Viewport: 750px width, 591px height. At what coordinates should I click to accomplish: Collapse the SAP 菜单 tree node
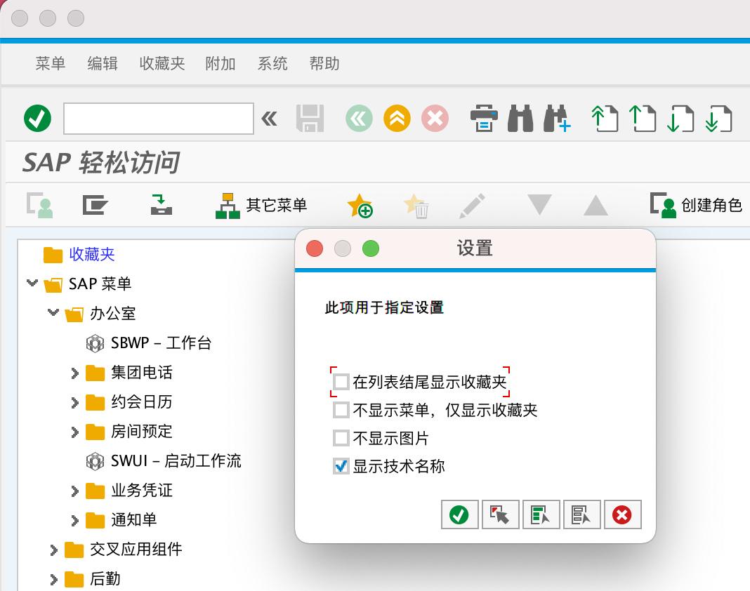pyautogui.click(x=32, y=283)
